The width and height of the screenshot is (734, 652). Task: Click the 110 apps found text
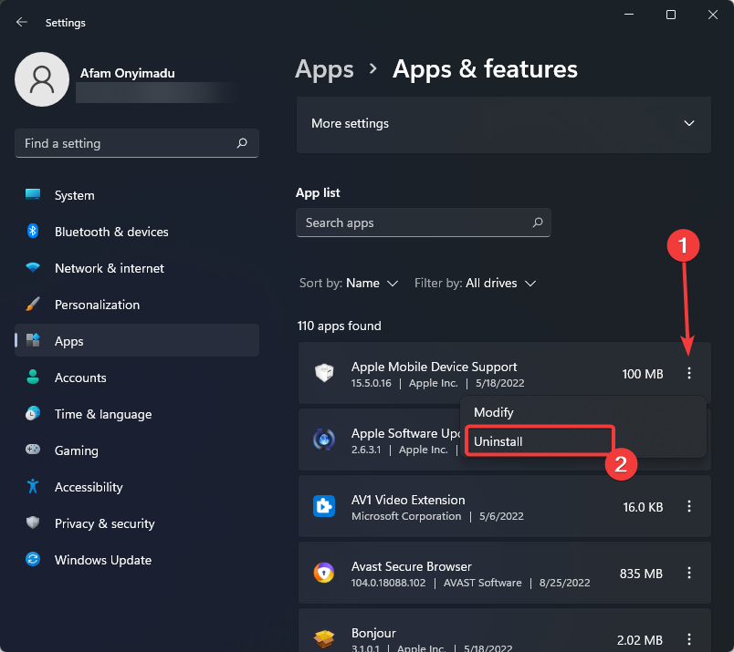click(339, 326)
